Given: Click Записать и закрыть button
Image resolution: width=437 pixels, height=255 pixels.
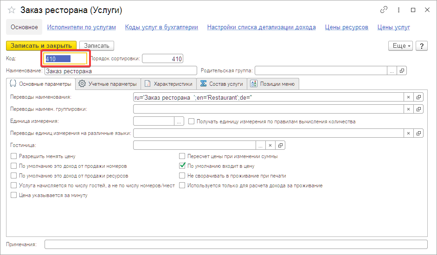Looking at the screenshot, I should point(41,46).
